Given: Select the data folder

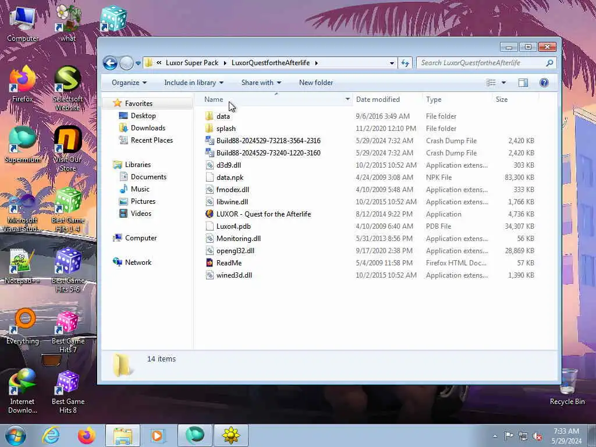Looking at the screenshot, I should click(x=223, y=116).
